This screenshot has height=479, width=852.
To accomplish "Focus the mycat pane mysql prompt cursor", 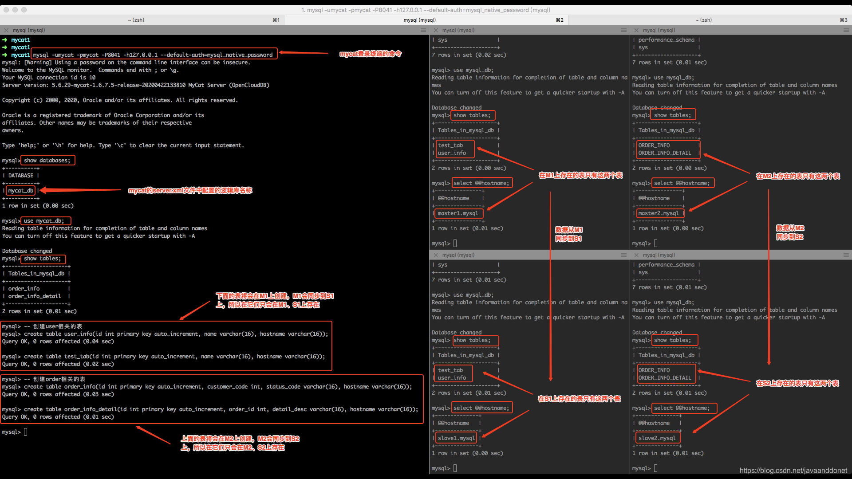I will click(26, 432).
